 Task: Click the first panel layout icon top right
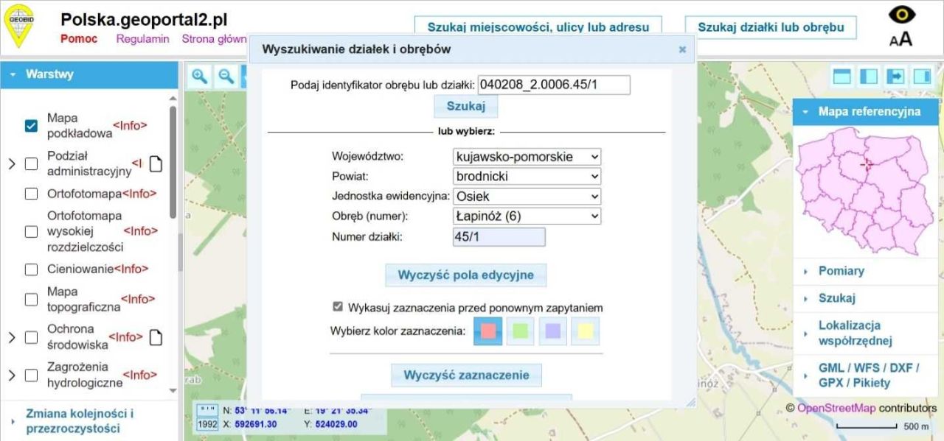coord(841,76)
